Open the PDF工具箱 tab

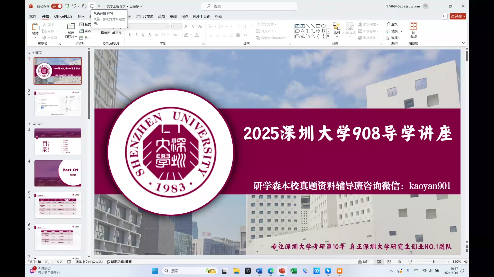(x=201, y=16)
